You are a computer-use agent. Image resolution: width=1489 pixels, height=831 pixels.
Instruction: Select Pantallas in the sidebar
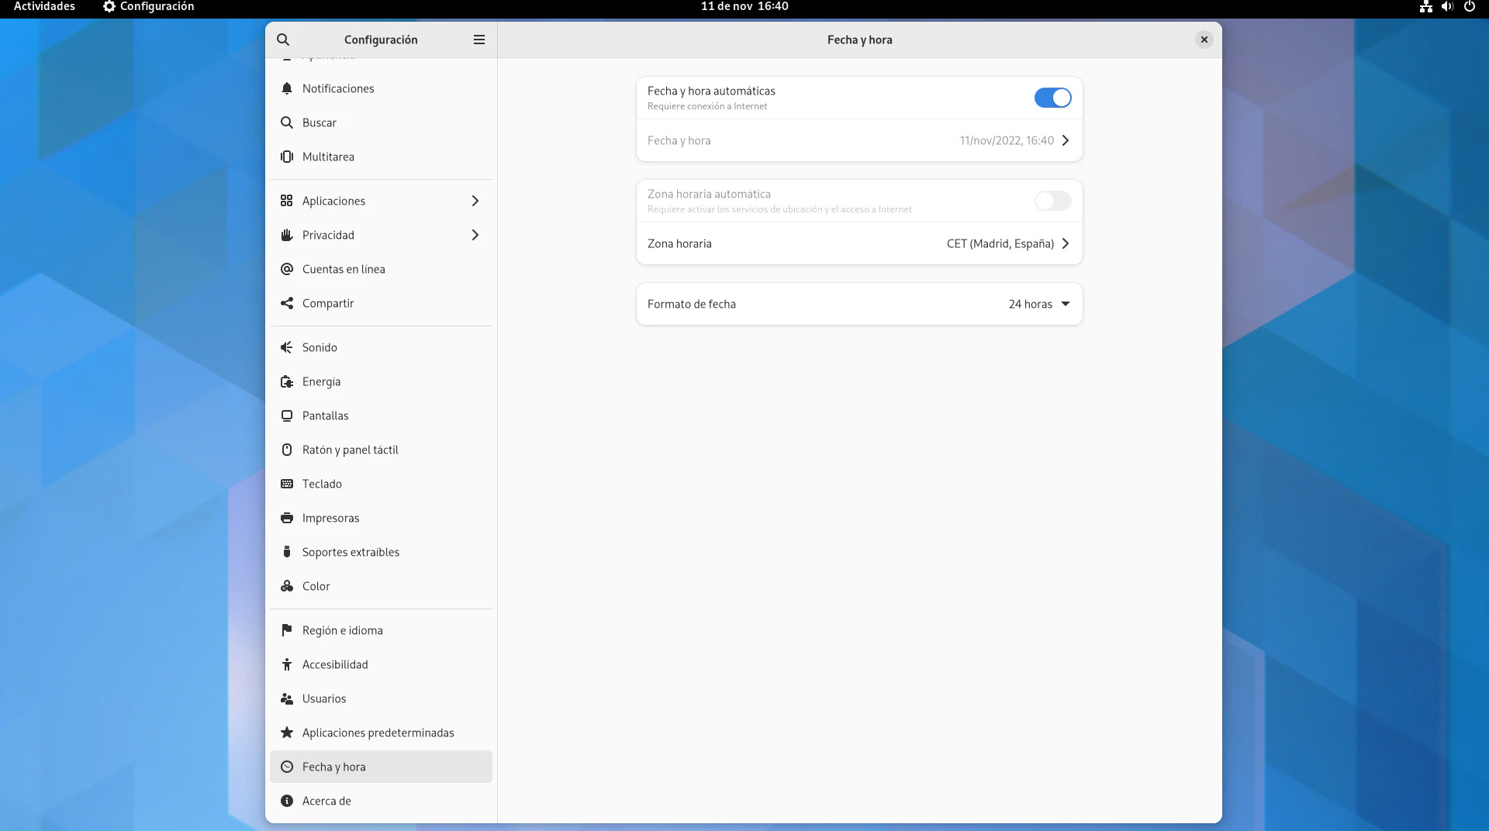pos(326,415)
